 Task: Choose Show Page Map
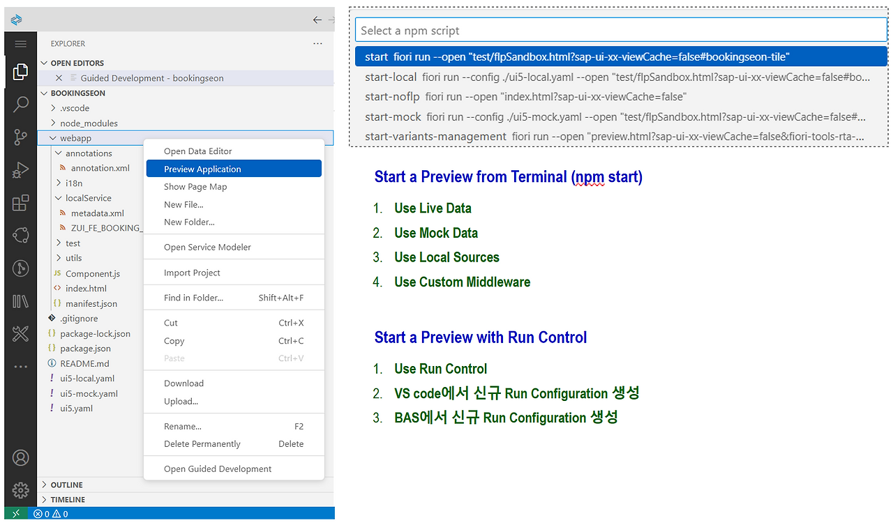pos(234,187)
